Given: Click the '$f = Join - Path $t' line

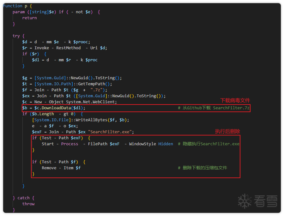Looking at the screenshot, I should pos(65,90).
